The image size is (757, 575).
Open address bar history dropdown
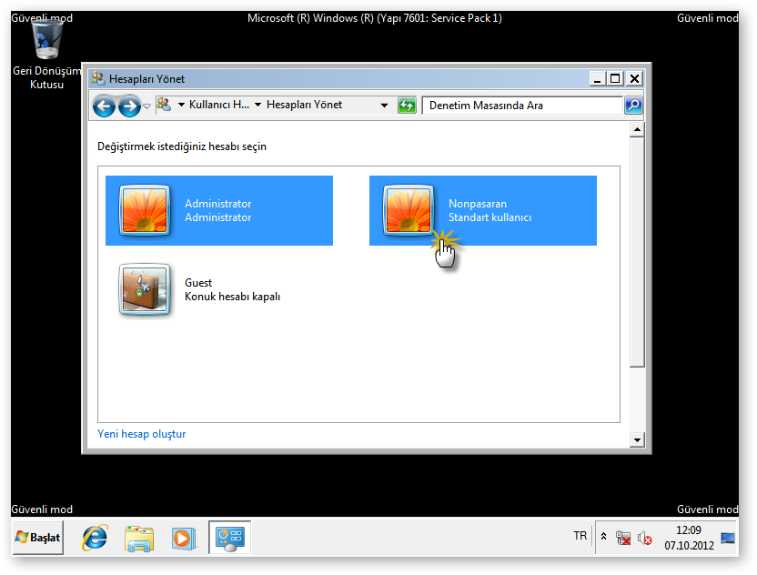point(384,106)
